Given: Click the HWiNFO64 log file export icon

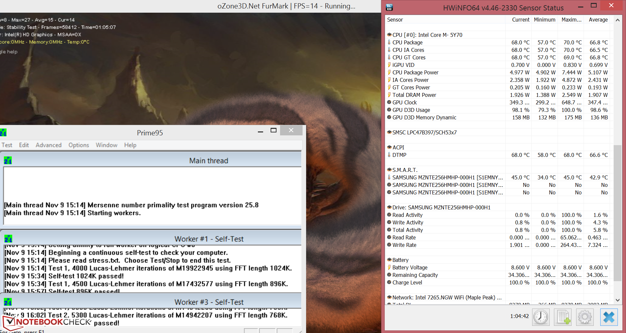Looking at the screenshot, I should 563,317.
